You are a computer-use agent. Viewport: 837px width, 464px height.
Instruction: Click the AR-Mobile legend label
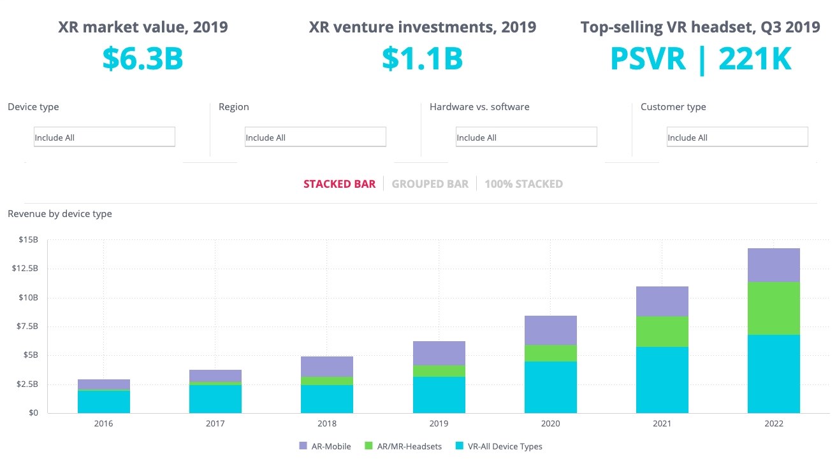tap(331, 446)
